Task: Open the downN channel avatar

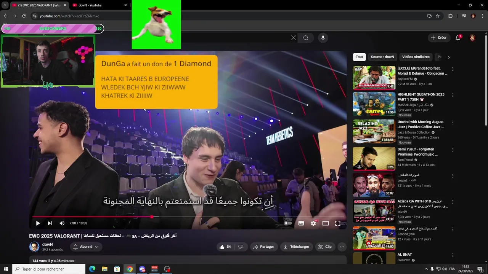Action: pos(34,247)
